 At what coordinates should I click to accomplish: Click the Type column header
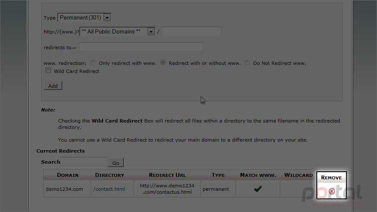point(218,175)
